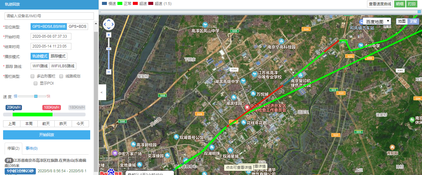Choose the WIFI/LBS路线 tracking route
This screenshot has width=422, height=175.
(x=63, y=66)
